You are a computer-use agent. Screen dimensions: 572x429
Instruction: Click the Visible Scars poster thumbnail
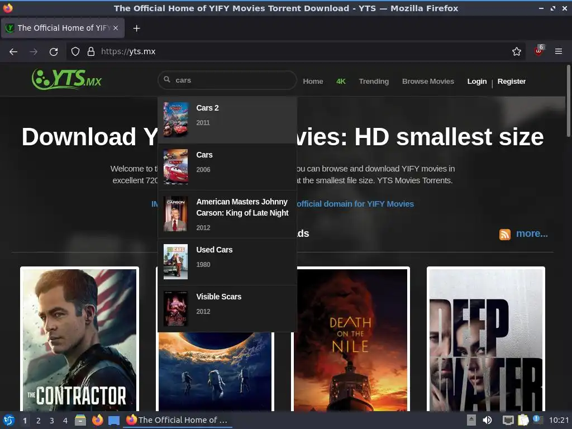point(176,308)
